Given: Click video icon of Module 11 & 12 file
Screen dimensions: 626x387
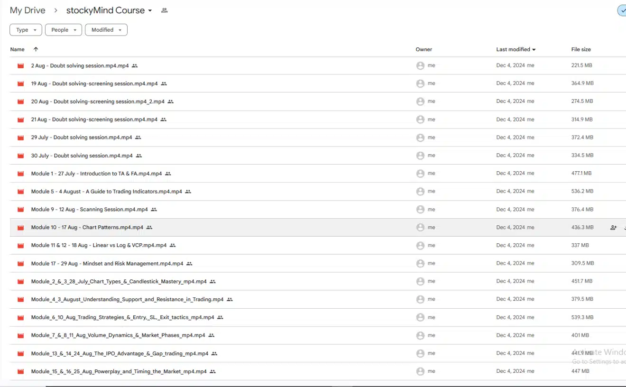Looking at the screenshot, I should pos(20,246).
